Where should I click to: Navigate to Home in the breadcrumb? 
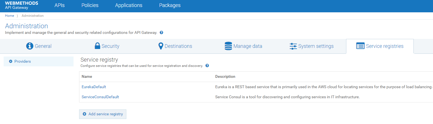click(x=10, y=16)
